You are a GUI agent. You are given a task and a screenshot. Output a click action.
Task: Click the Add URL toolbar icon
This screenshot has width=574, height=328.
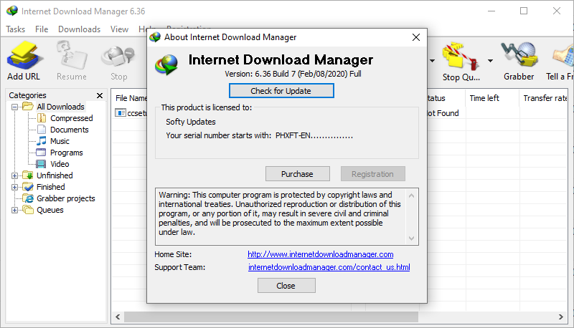(x=24, y=56)
